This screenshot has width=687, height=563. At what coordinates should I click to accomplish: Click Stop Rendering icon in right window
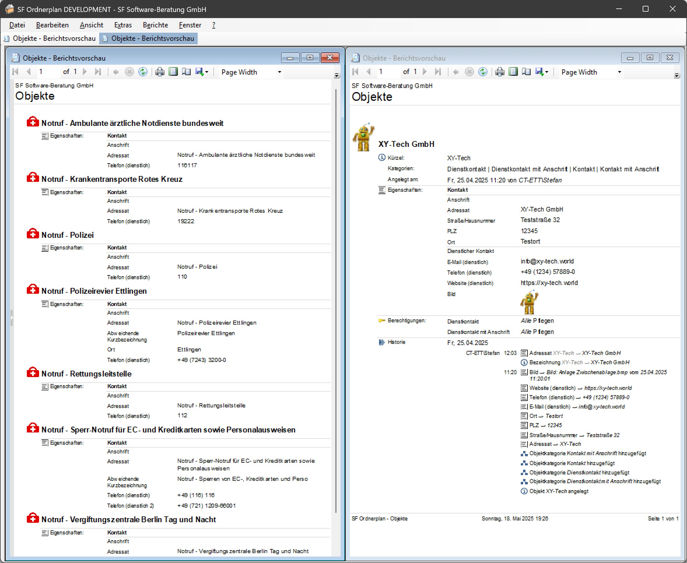point(469,72)
